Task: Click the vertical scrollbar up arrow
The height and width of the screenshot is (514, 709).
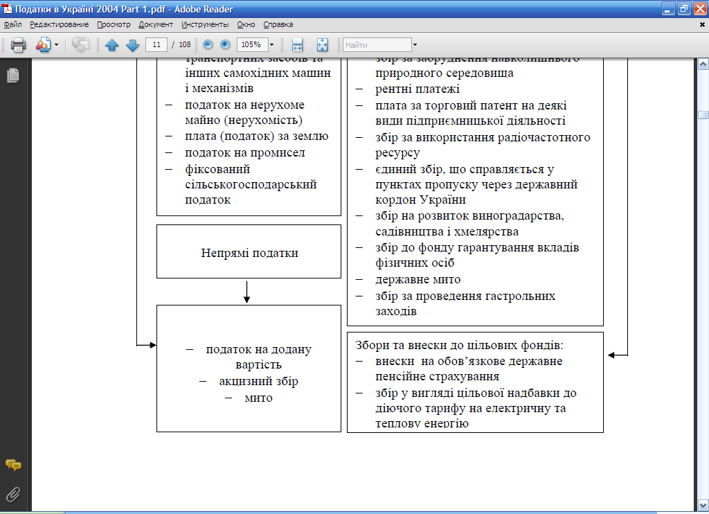Action: pos(703,64)
